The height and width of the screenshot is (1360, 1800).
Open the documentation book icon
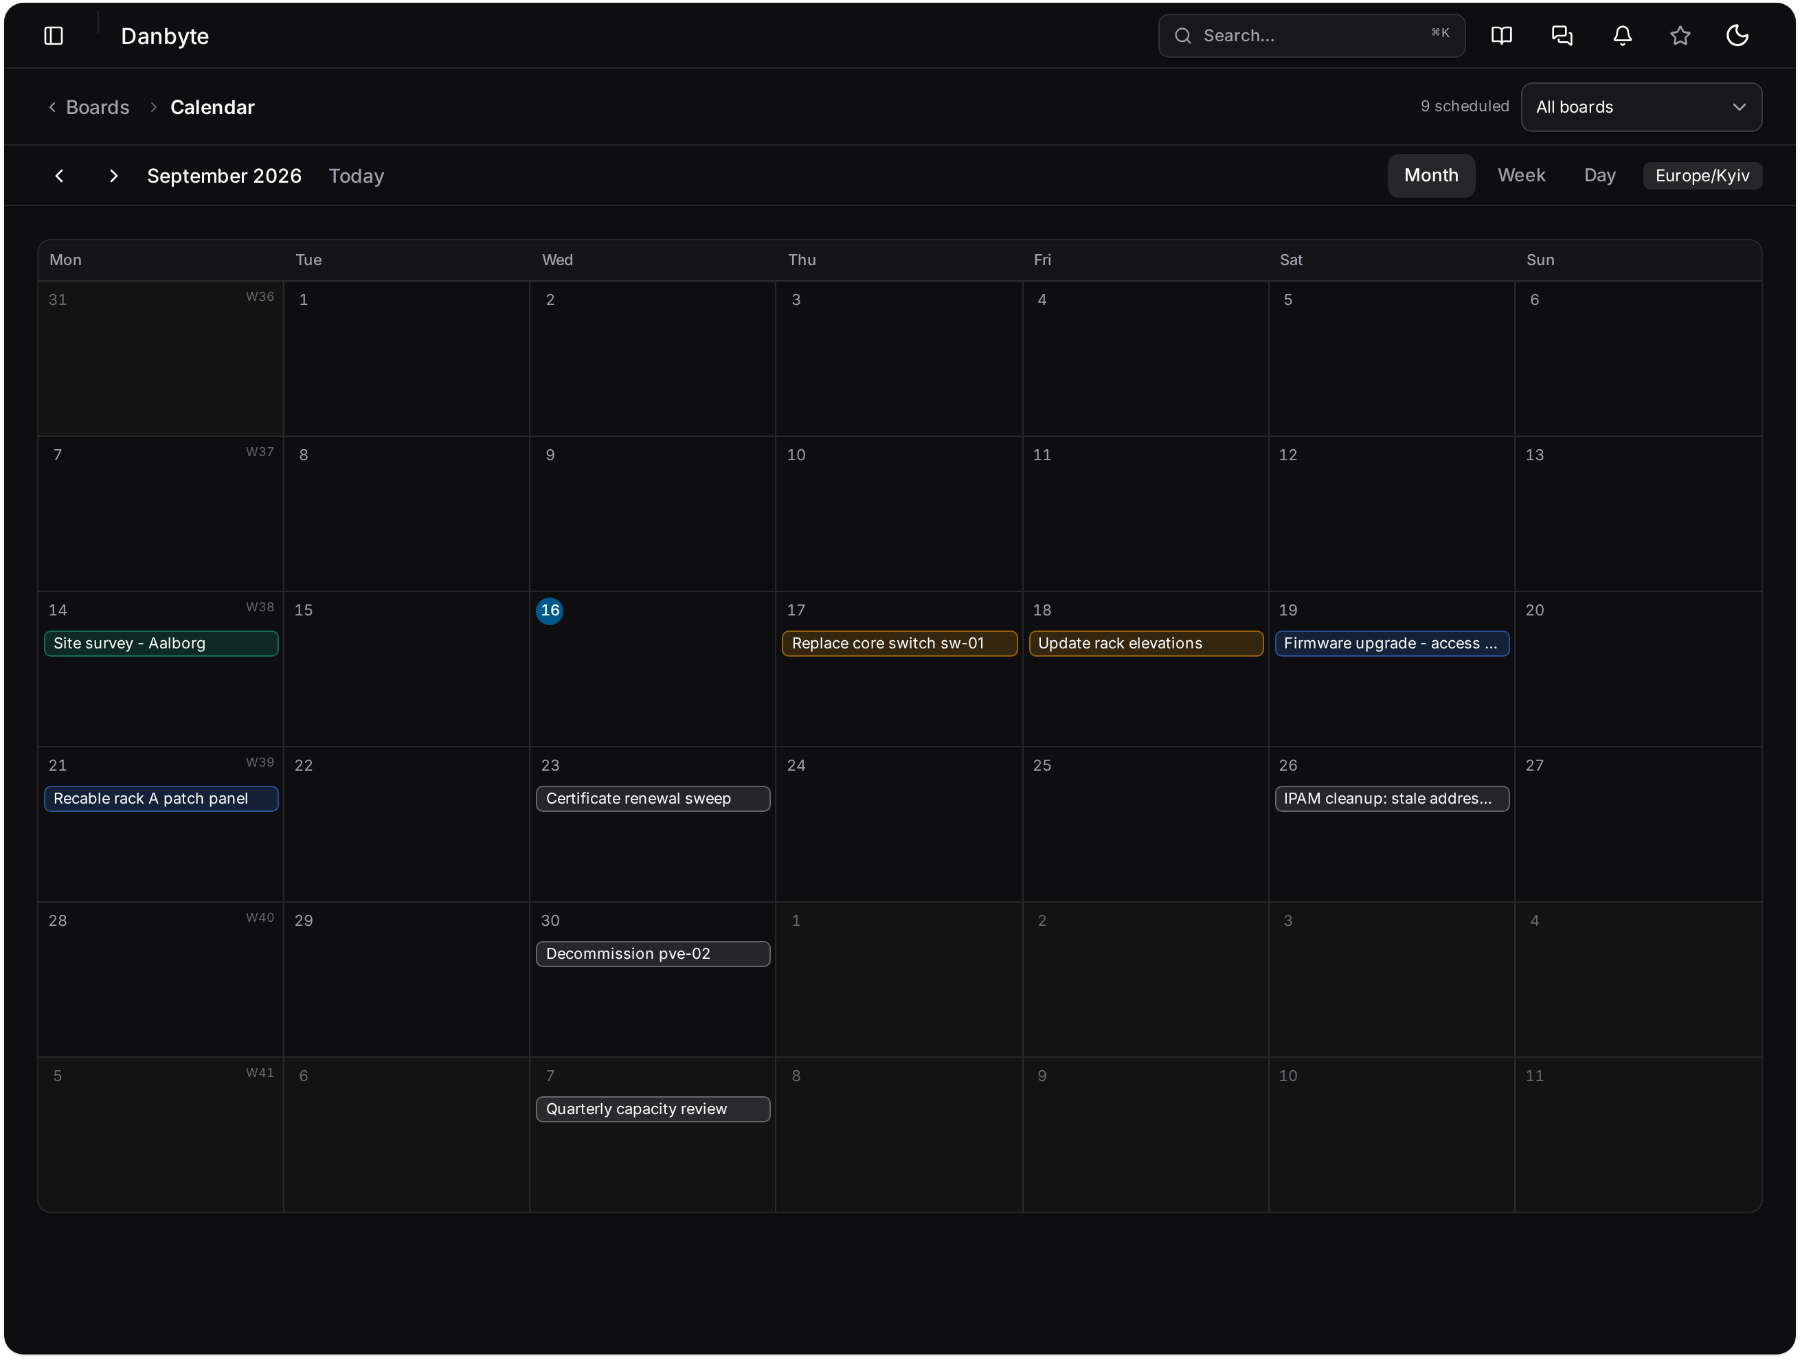[1501, 36]
